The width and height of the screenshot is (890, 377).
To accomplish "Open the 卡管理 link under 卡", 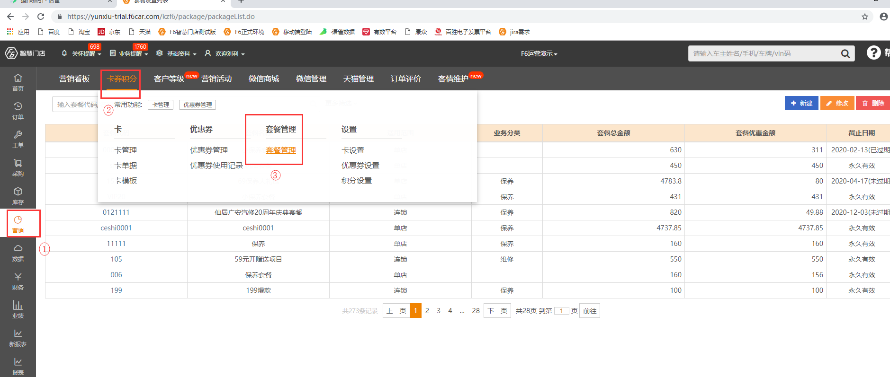I will (126, 150).
